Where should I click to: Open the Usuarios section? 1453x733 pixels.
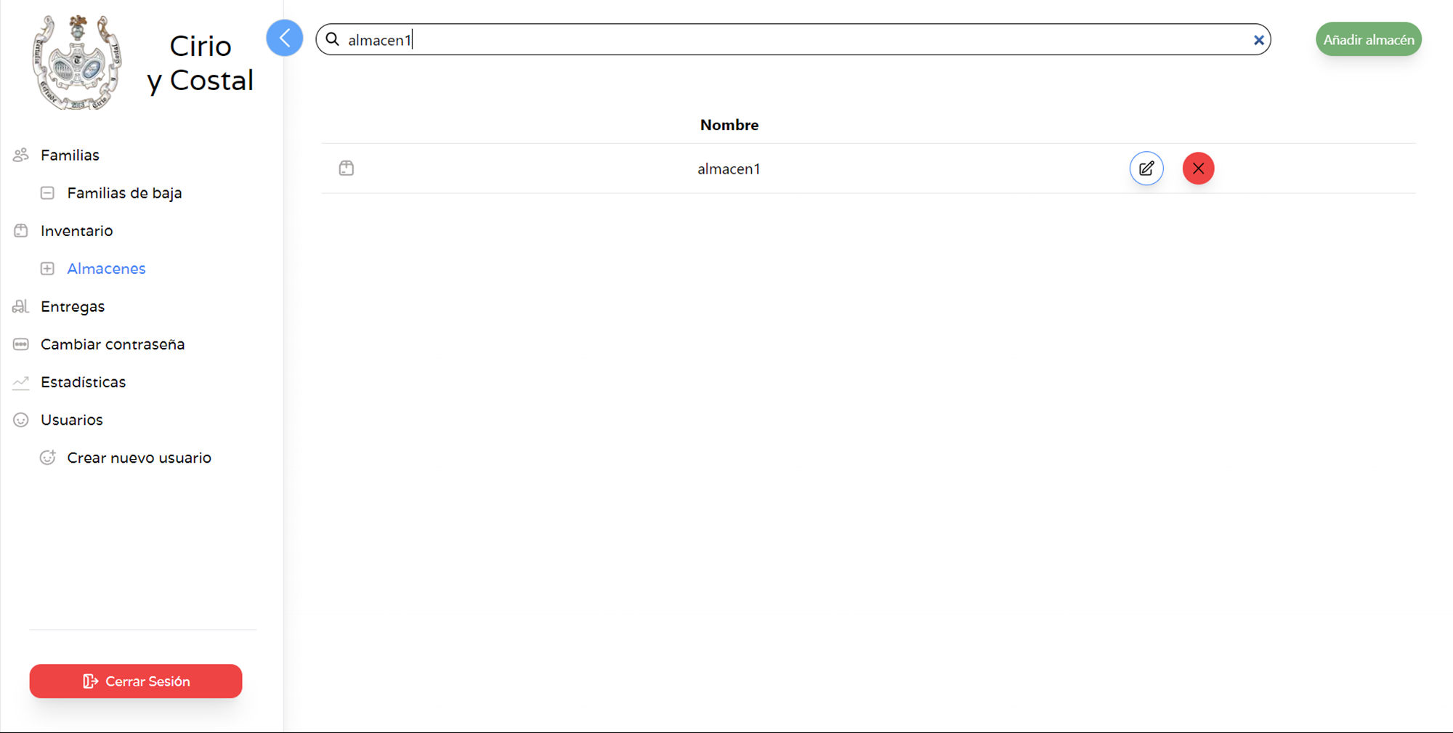pyautogui.click(x=71, y=420)
